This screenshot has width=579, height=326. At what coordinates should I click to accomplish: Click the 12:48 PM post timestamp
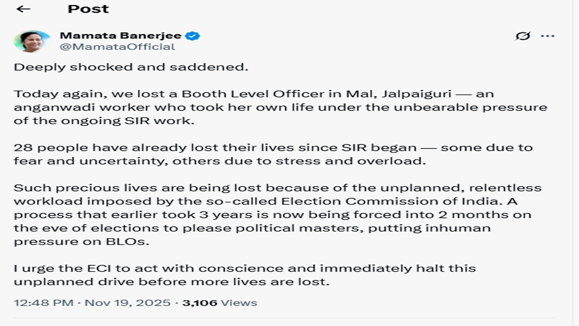(43, 302)
